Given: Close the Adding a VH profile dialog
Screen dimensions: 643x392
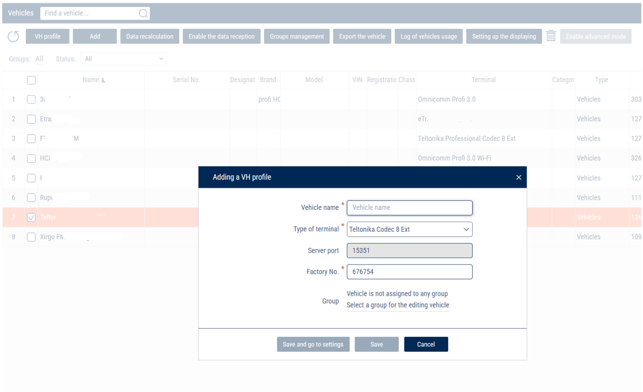Looking at the screenshot, I should 518,177.
